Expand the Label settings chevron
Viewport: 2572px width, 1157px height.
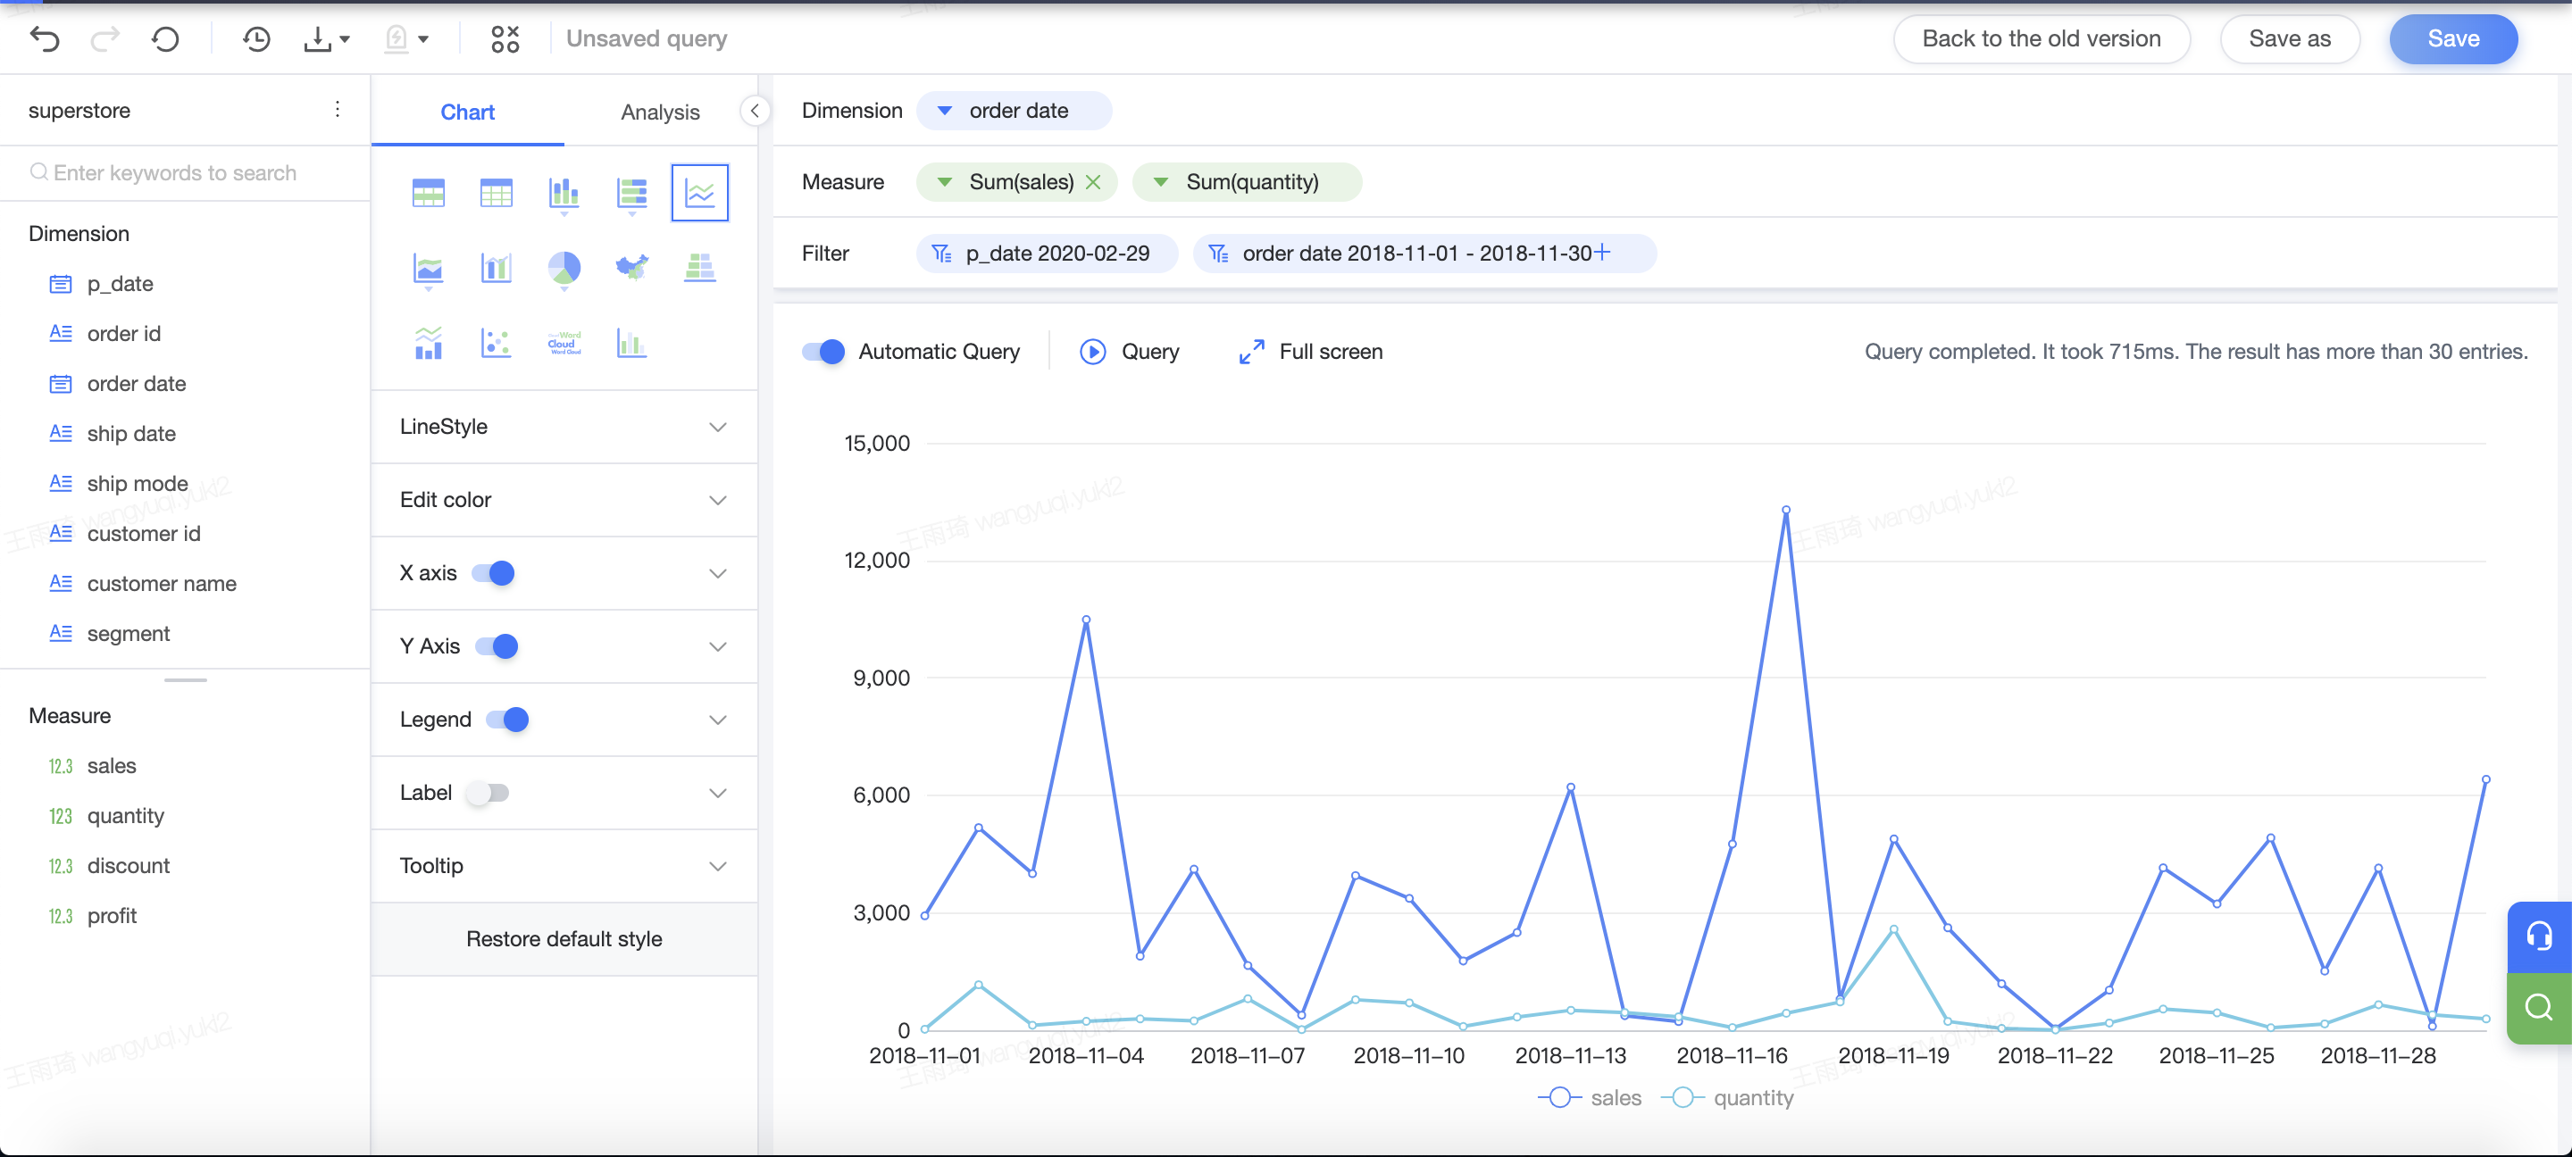718,793
